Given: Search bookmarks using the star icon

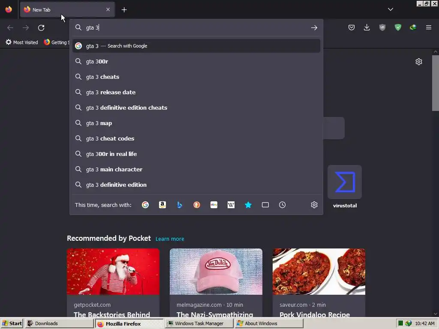Looking at the screenshot, I should (x=248, y=205).
